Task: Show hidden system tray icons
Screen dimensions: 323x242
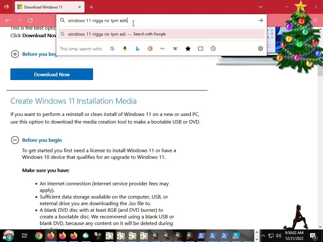Action: pos(263,236)
